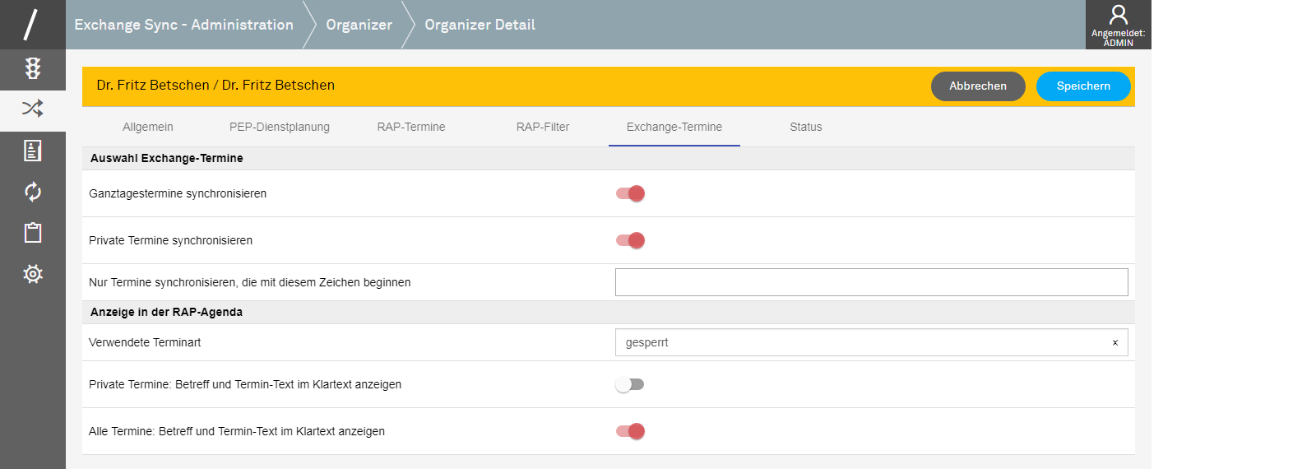Open the document list sidebar icon
The image size is (1316, 469).
33,151
